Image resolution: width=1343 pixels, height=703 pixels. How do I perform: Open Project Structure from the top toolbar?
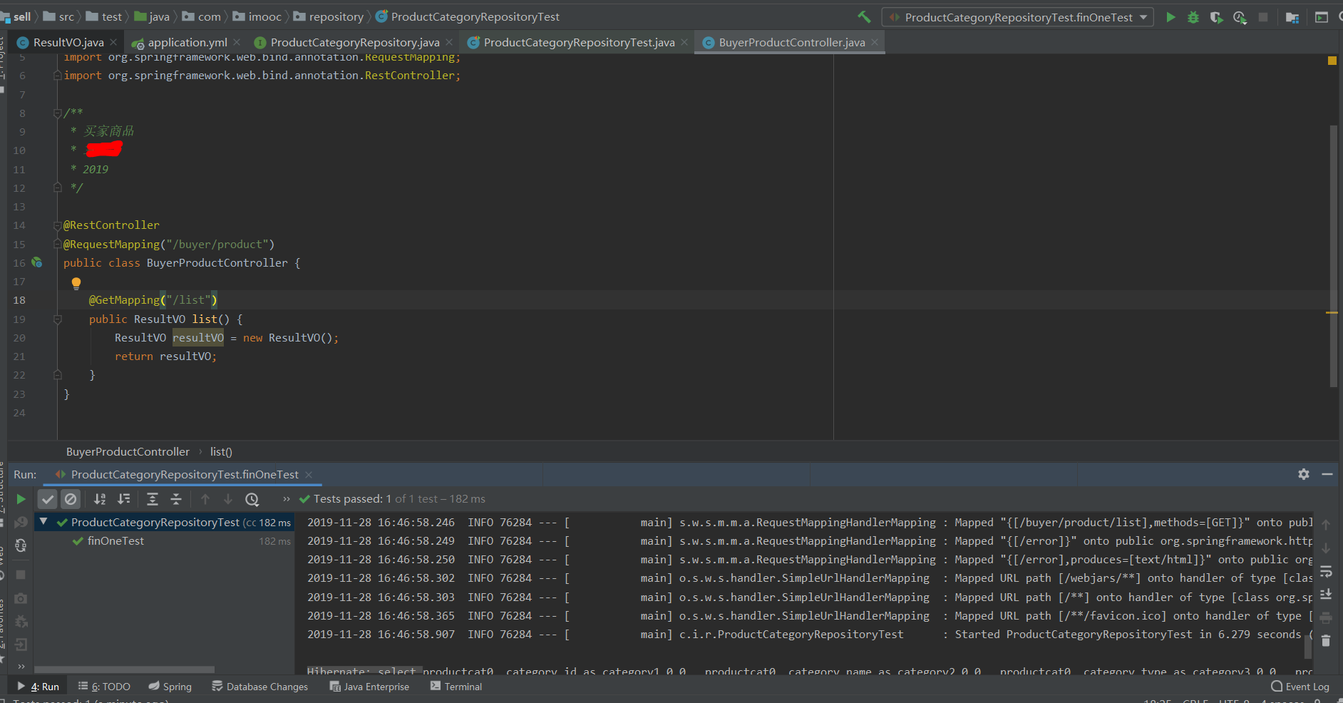[1292, 17]
